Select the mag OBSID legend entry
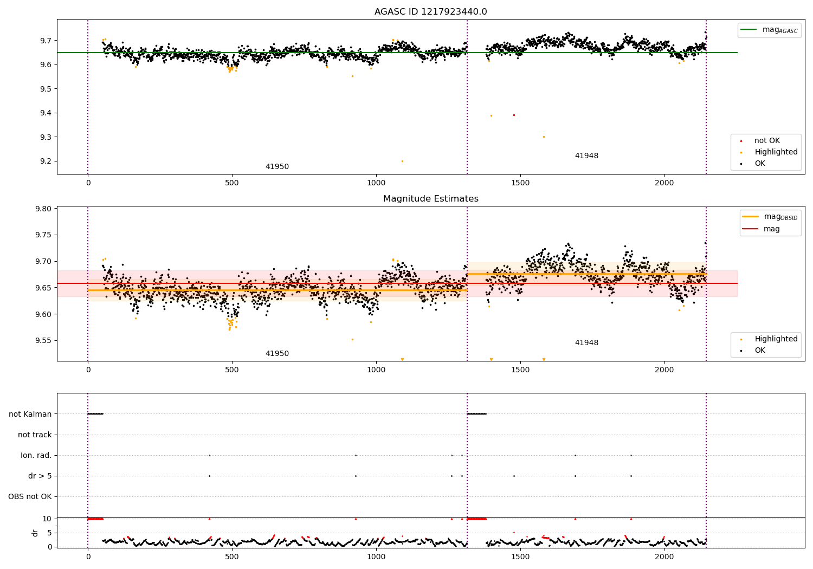 770,217
